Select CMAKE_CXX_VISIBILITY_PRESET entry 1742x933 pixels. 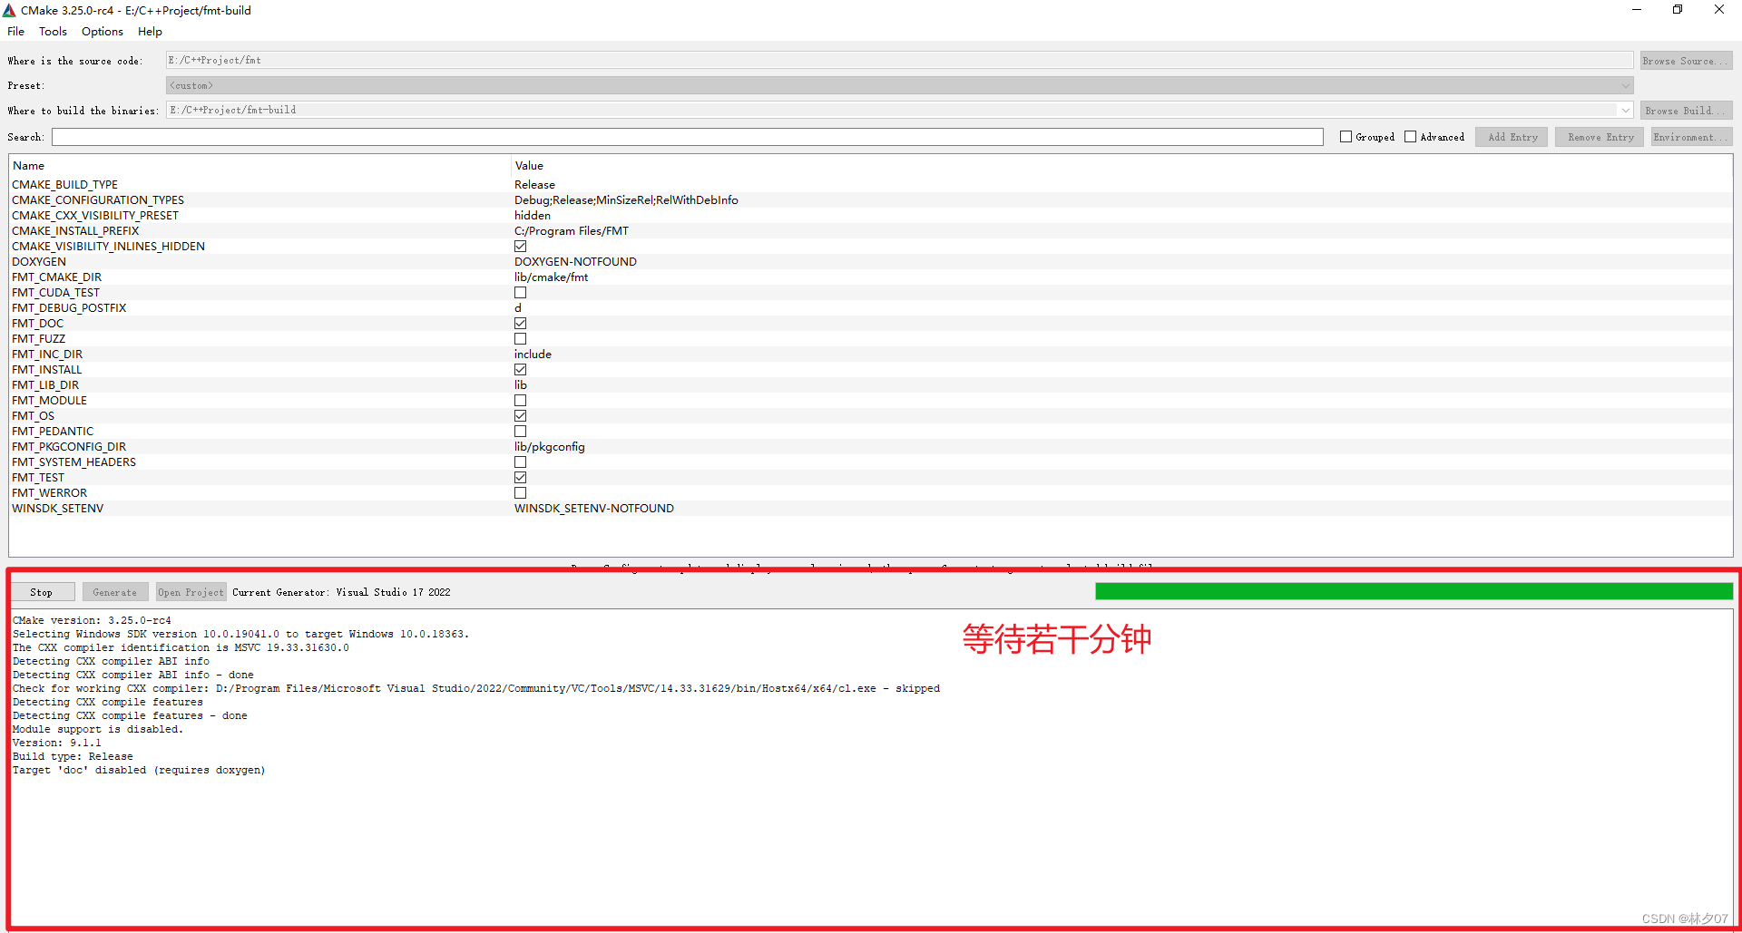click(x=95, y=216)
